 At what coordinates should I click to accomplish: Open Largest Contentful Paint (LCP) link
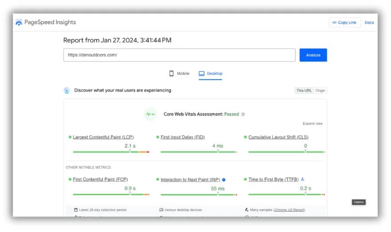[x=103, y=137]
